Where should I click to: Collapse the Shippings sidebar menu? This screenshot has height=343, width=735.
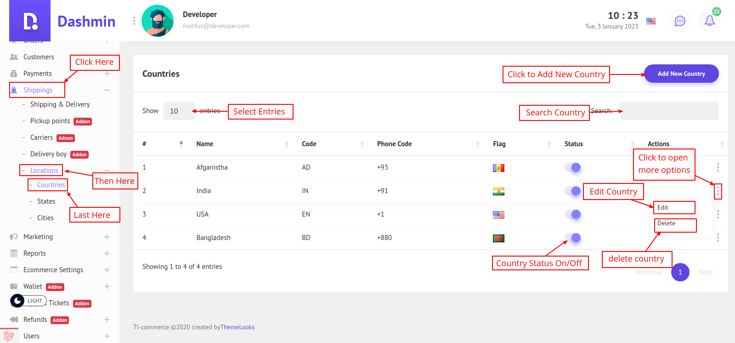click(x=107, y=90)
